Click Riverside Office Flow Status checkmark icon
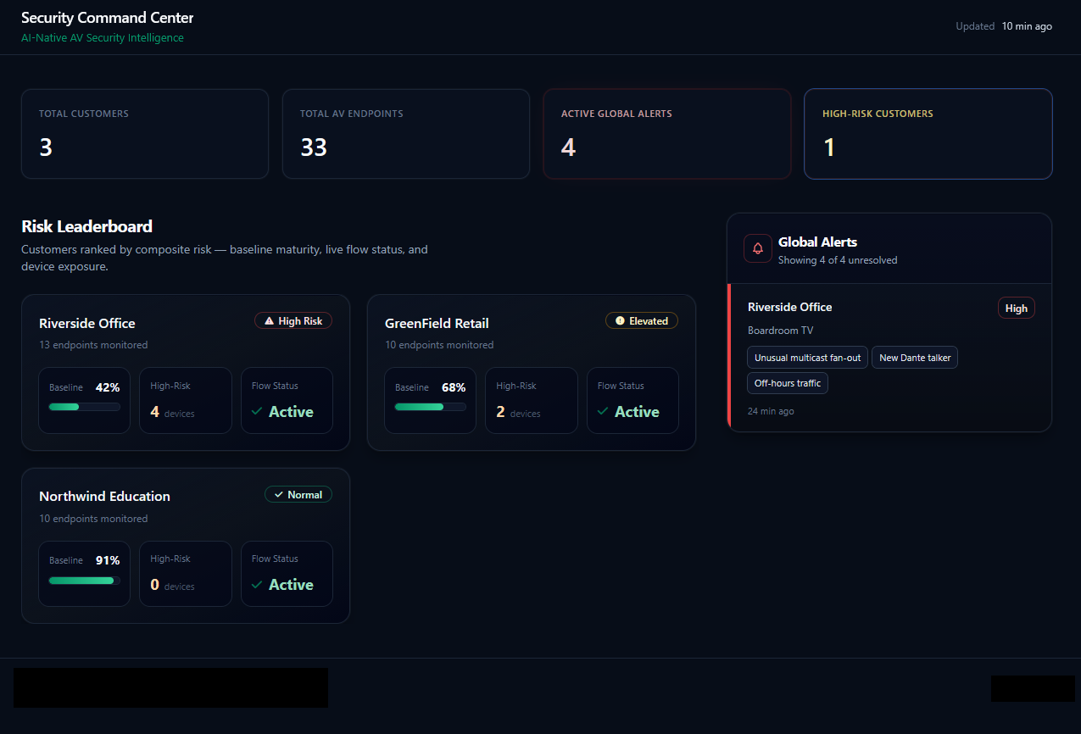1081x734 pixels. tap(257, 411)
